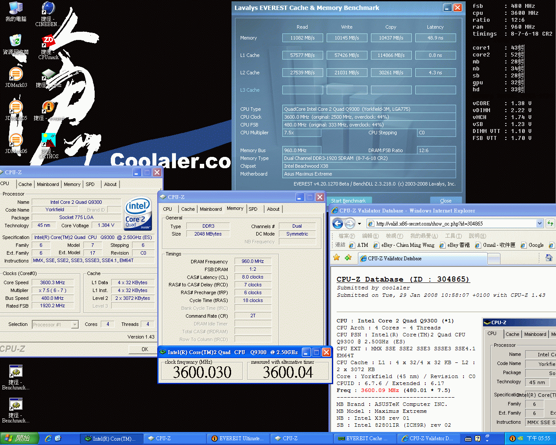
Task: Switch to SPD tab in the CPU-Z Memory window
Action: pos(253,209)
